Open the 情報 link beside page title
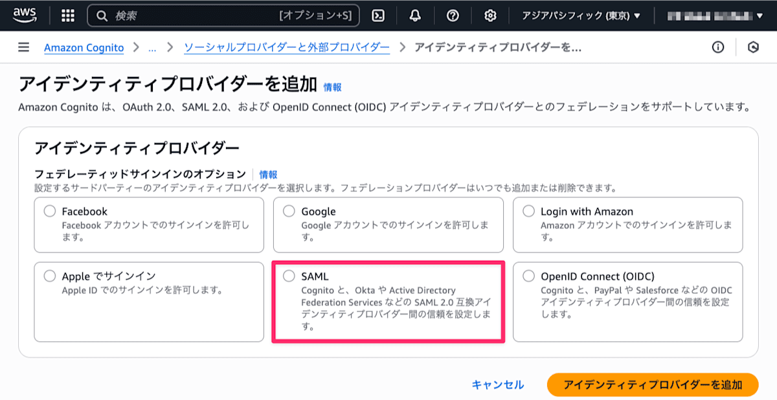 [333, 87]
